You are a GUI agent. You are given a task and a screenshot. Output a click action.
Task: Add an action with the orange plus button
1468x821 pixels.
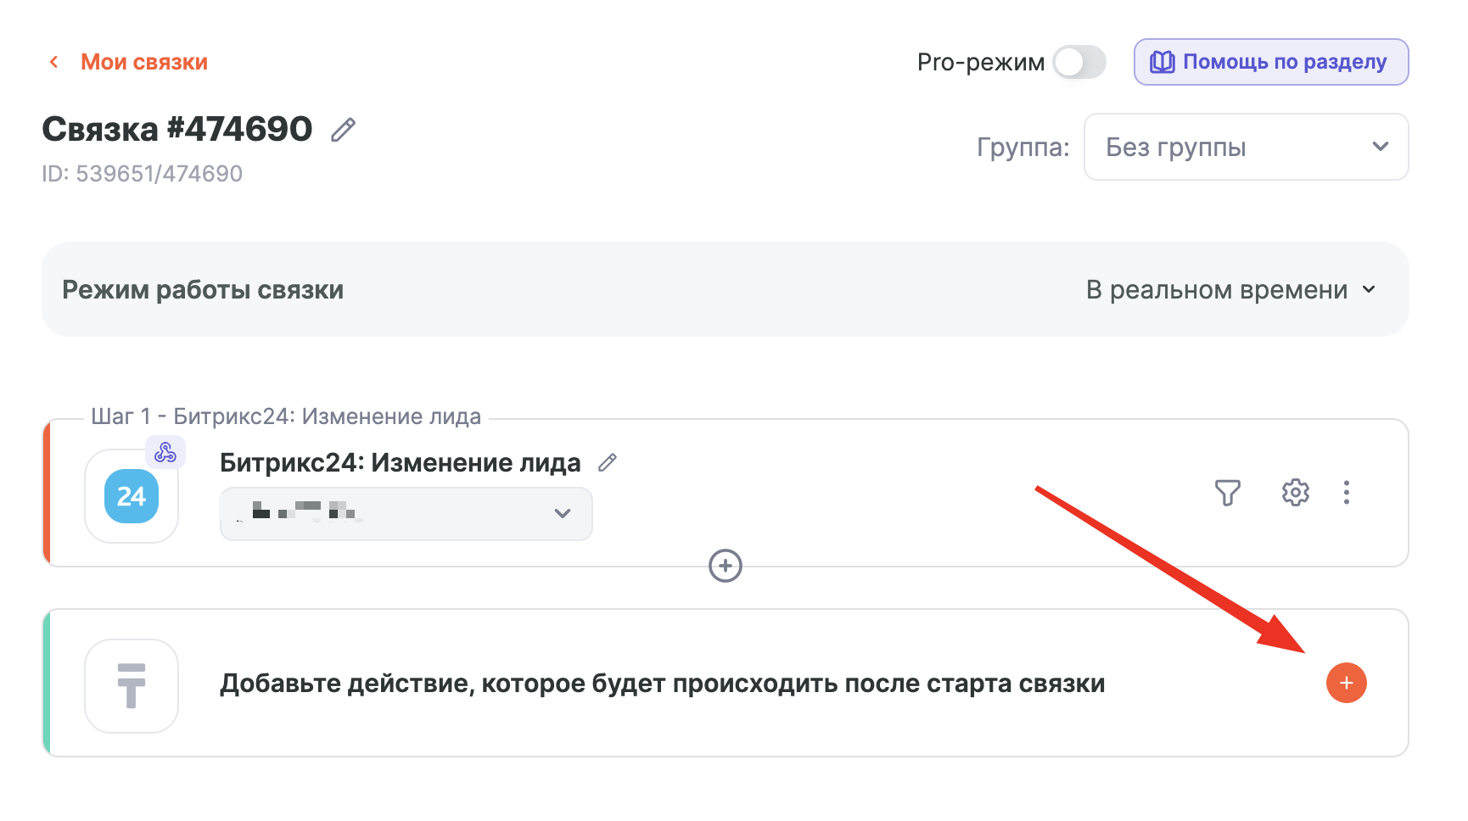[x=1346, y=683]
